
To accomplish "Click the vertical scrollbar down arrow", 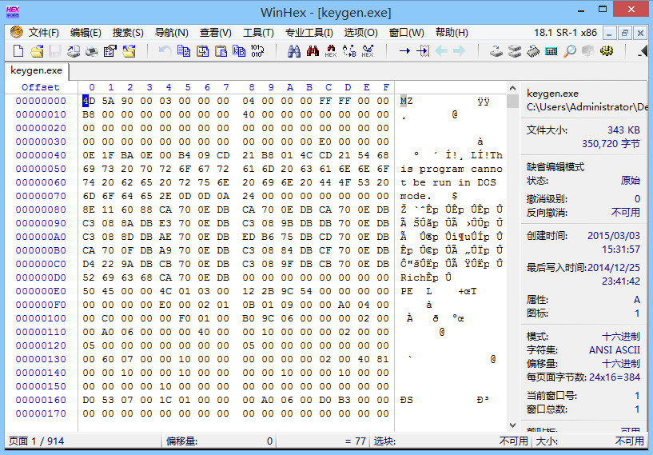I will 512,425.
